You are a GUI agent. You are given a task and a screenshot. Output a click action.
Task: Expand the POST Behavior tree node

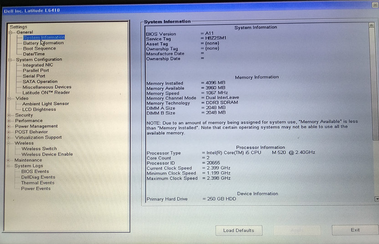(9, 132)
